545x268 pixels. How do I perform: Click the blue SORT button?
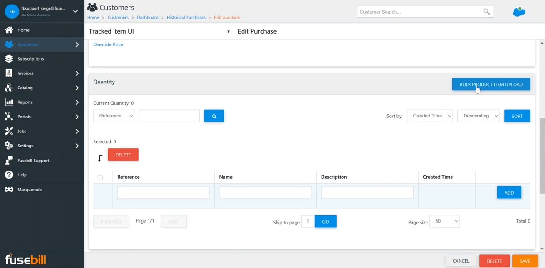pyautogui.click(x=517, y=116)
